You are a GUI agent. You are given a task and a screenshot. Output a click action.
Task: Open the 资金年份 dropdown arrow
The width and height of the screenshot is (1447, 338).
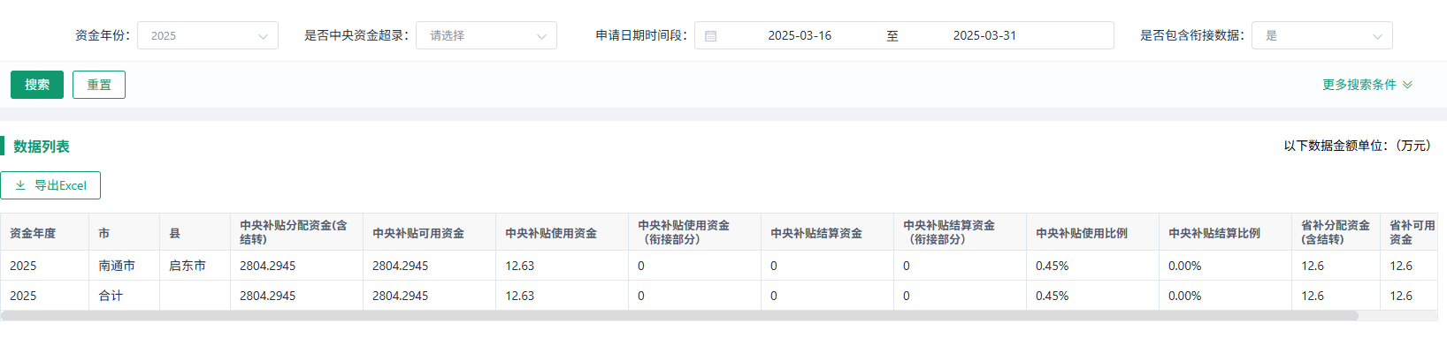coord(263,36)
